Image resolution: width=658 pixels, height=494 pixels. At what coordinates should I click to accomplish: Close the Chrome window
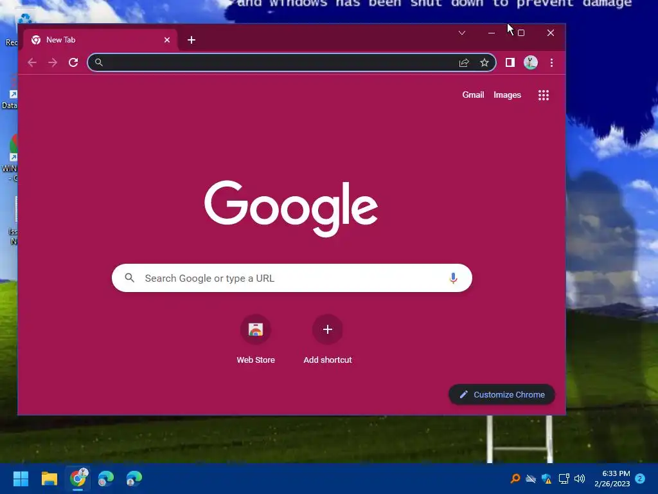pyautogui.click(x=551, y=33)
